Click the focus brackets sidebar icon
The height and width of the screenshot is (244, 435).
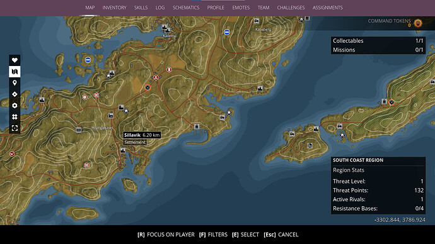coord(14,128)
